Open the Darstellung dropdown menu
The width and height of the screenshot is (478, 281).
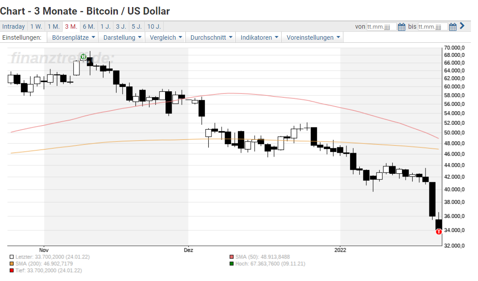[x=122, y=37]
